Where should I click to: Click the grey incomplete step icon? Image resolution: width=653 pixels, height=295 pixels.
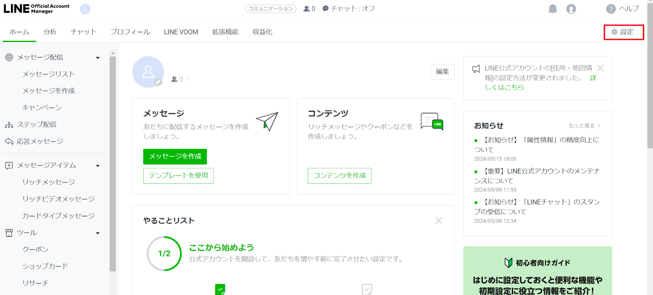367,289
